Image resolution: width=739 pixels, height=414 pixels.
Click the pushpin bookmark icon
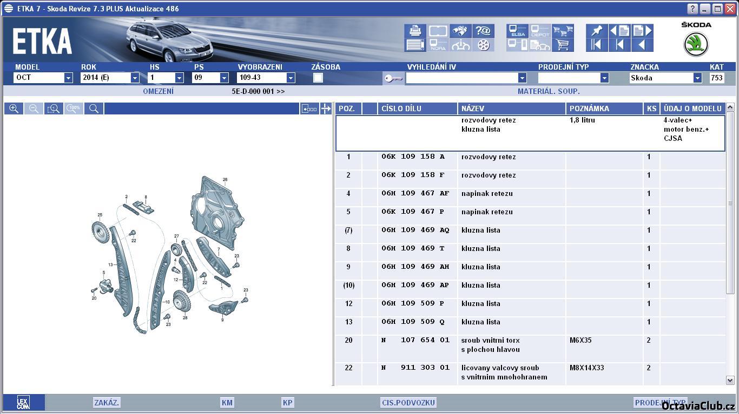tap(597, 31)
